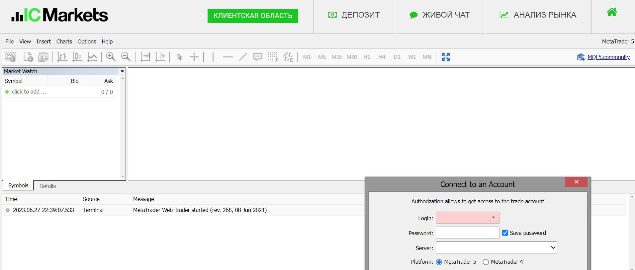Screen dimensions: 635x270
Task: Switch chart to bar chart style
Action: 62,57
